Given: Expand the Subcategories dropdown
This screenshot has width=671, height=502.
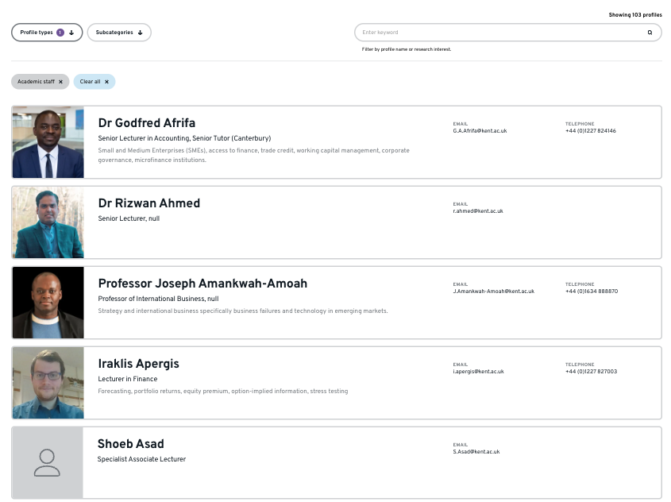Looking at the screenshot, I should tap(119, 33).
